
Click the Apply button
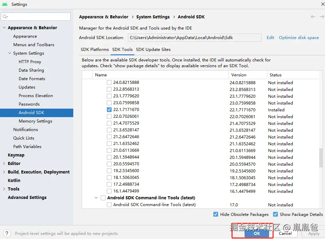click(x=313, y=234)
